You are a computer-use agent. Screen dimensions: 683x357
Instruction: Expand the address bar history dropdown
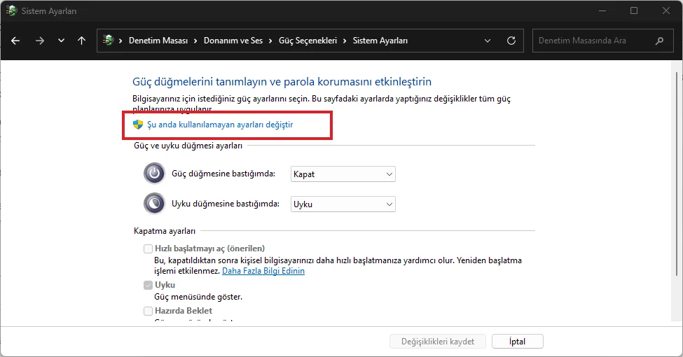click(488, 41)
